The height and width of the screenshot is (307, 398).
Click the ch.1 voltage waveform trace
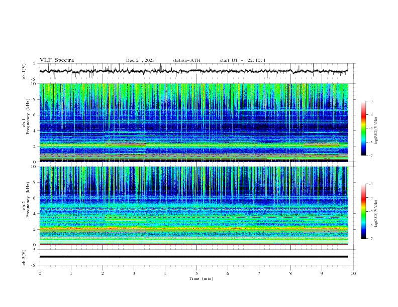pos(193,71)
